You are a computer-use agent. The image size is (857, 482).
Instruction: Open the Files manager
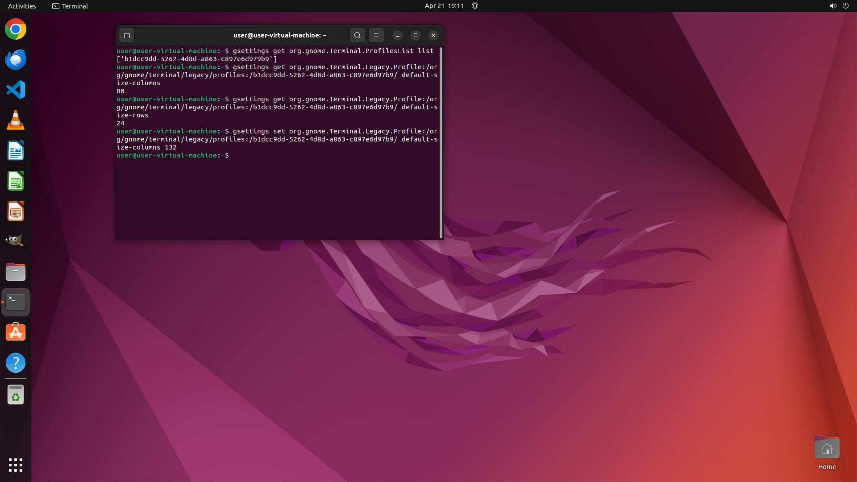(16, 272)
